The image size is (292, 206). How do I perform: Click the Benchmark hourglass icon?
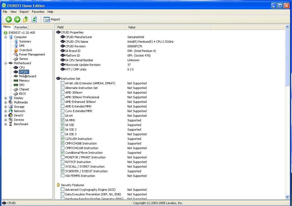click(11, 124)
